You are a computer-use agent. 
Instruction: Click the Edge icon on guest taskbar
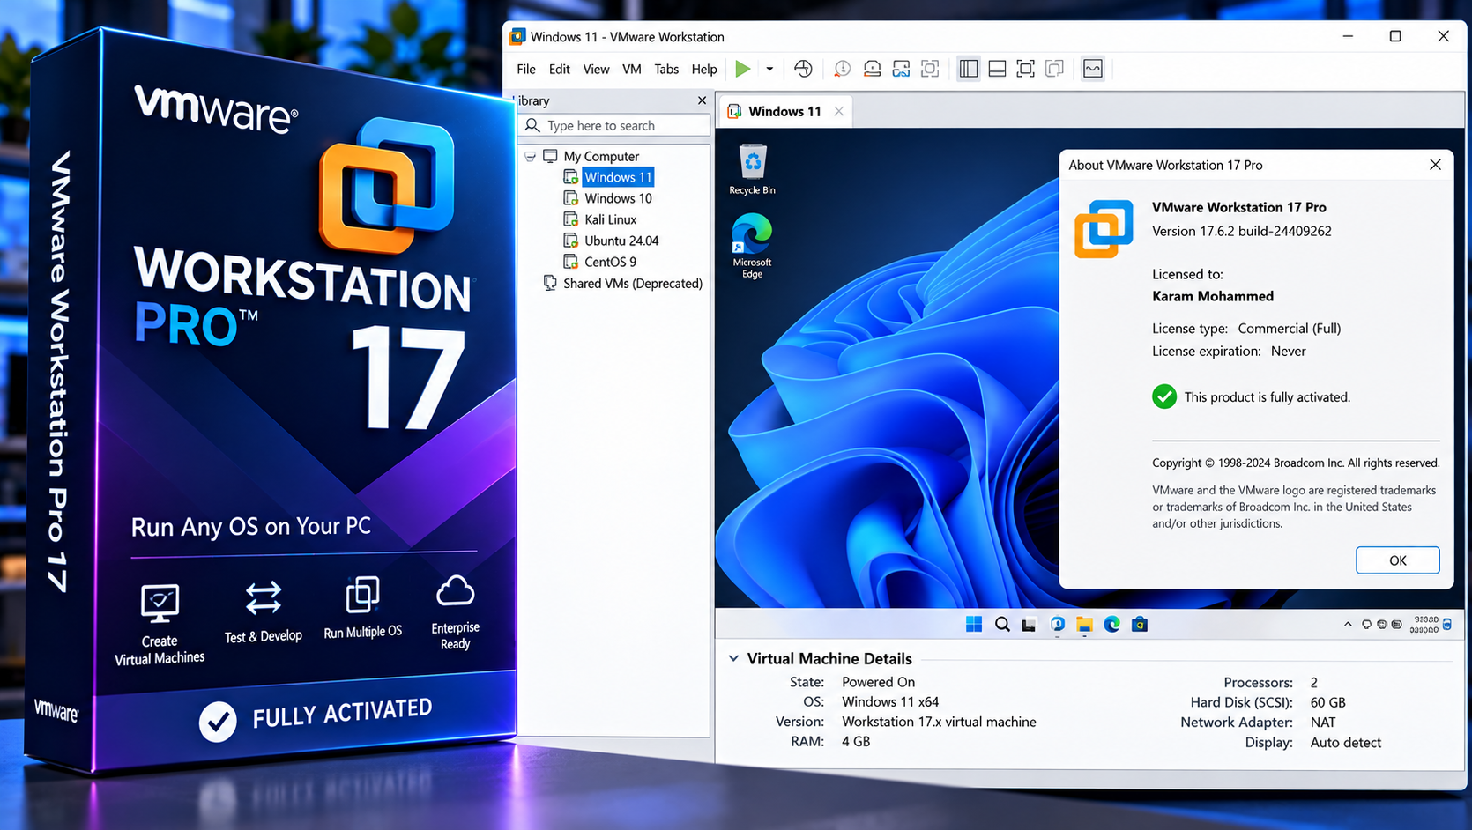1112,625
